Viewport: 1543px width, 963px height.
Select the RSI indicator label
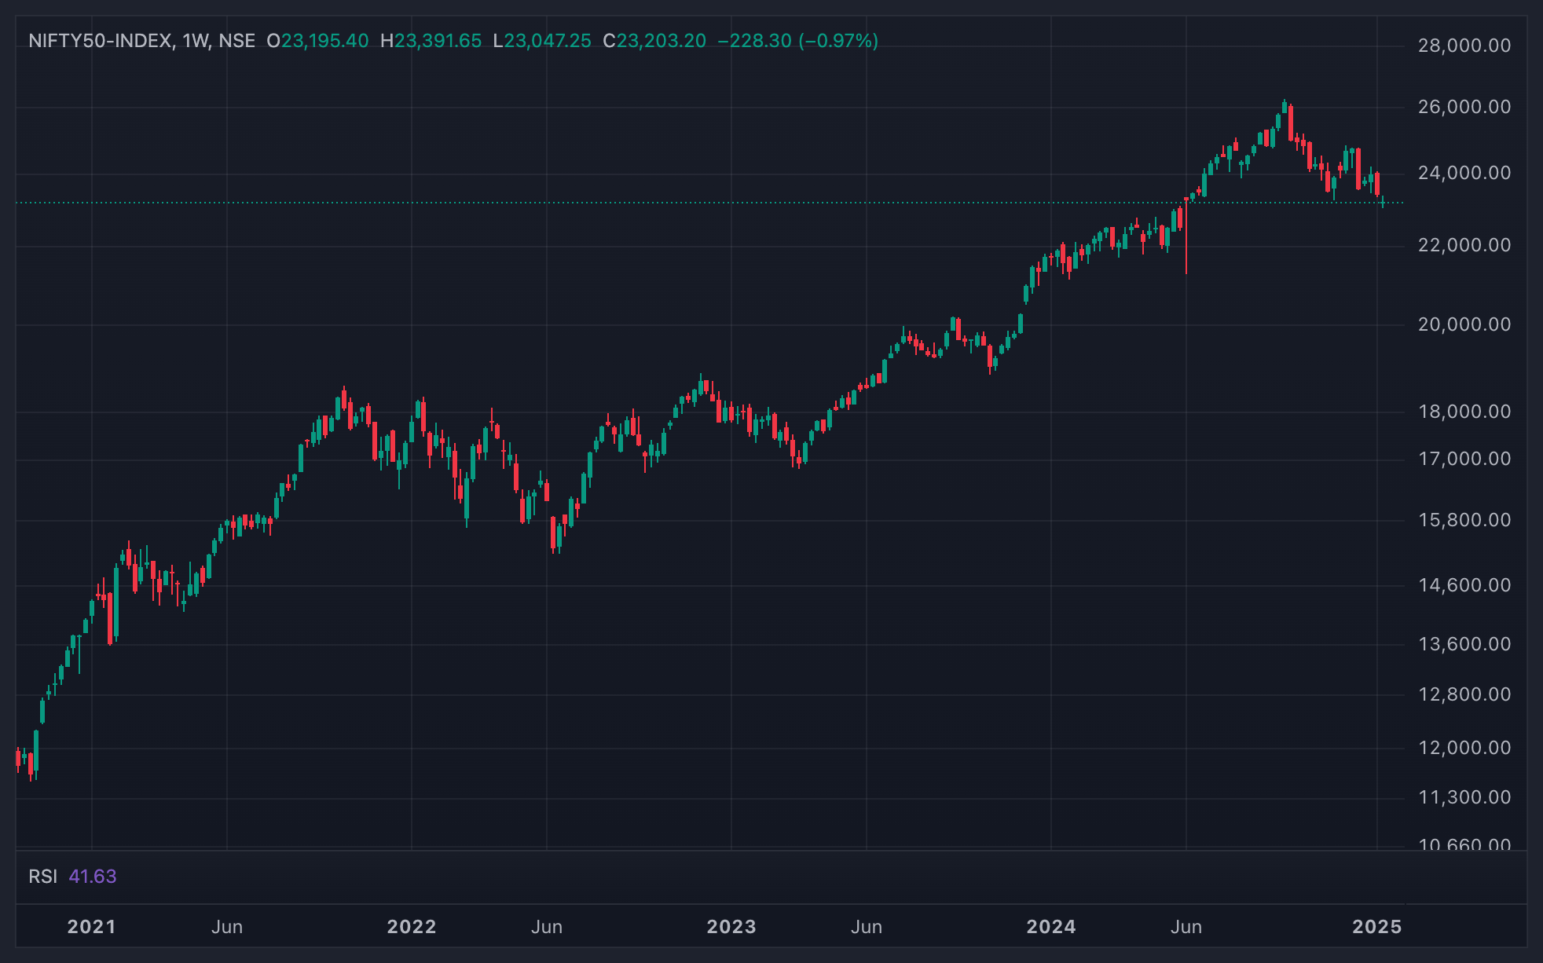(x=43, y=877)
